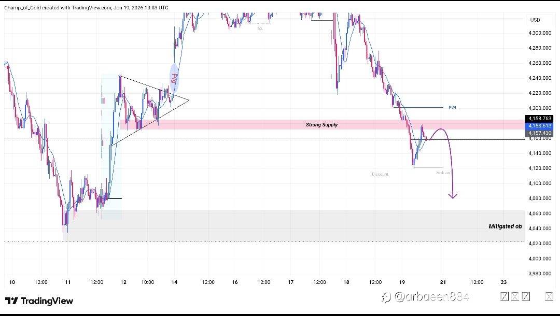Click date 21 on the time axis
560x316 pixels.
pos(443,282)
